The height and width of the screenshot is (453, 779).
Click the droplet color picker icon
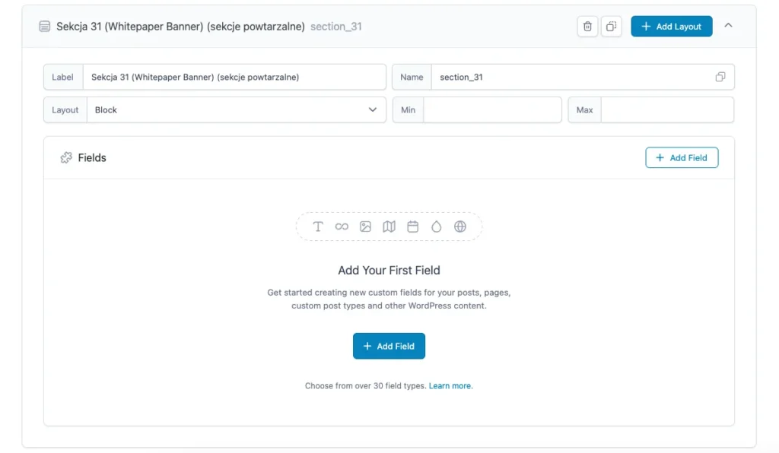[x=436, y=226]
